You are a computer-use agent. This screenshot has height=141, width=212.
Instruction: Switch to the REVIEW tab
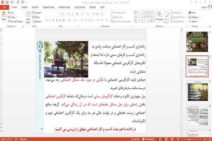pyautogui.click(x=93, y=7)
